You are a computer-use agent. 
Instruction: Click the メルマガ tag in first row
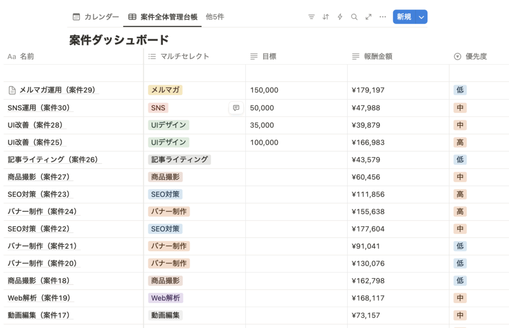[165, 90]
